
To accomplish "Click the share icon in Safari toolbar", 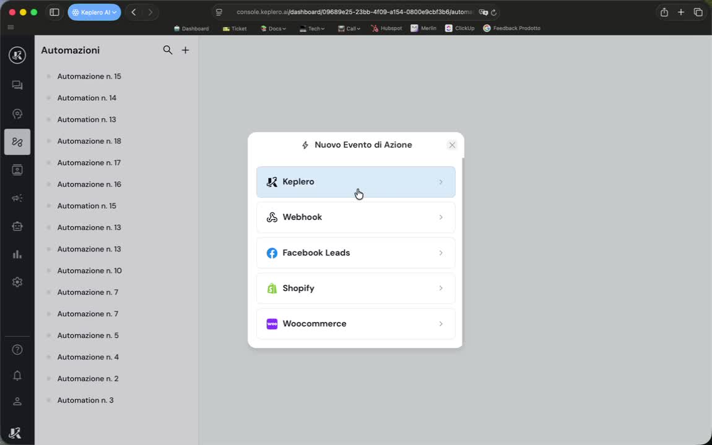I will pos(664,12).
